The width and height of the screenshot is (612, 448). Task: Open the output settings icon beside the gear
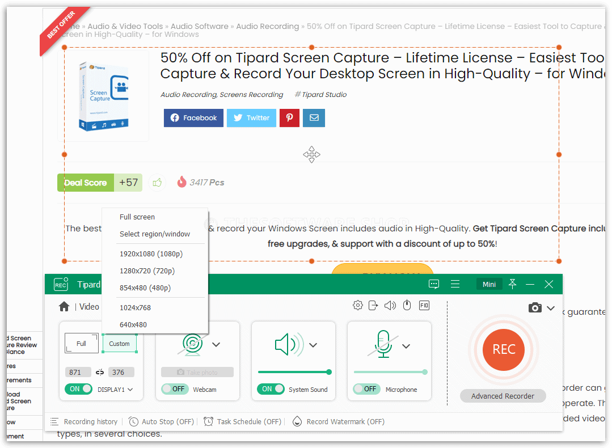click(x=373, y=305)
